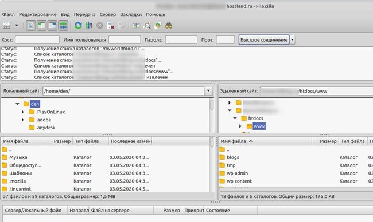Select www folder in remote tree
The width and height of the screenshot is (373, 222).
coord(259,126)
